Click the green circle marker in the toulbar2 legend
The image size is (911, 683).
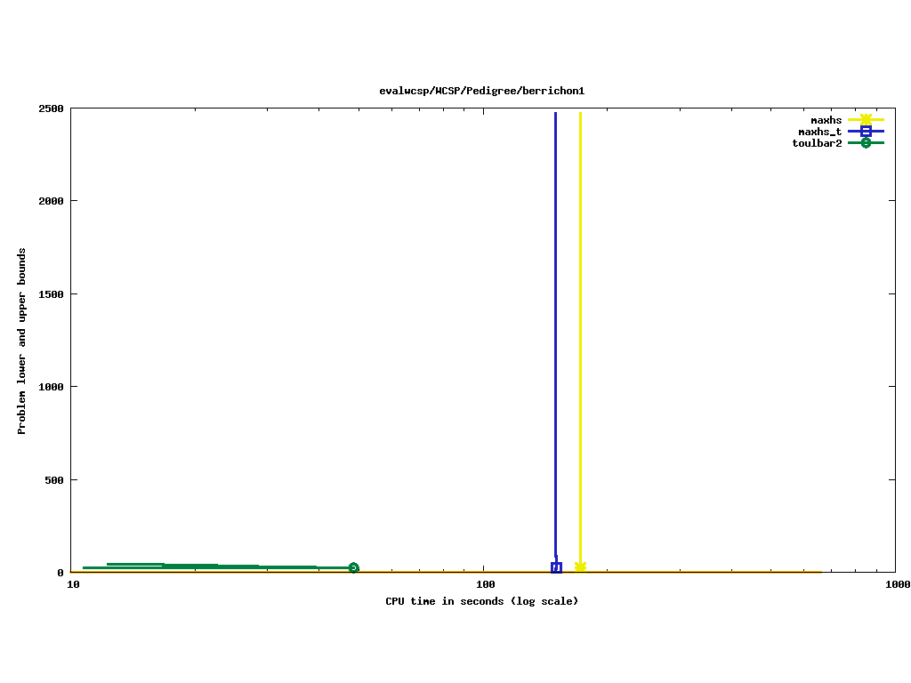coord(866,143)
